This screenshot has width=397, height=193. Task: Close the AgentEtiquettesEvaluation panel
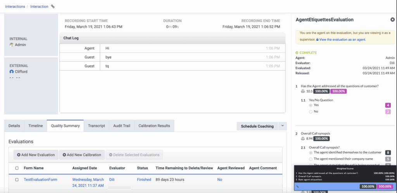392,20
